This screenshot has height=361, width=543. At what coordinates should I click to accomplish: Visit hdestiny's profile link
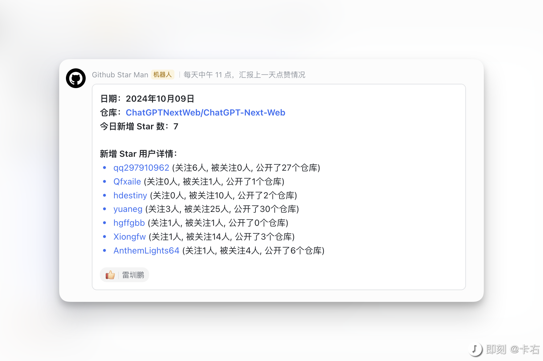[x=130, y=196]
